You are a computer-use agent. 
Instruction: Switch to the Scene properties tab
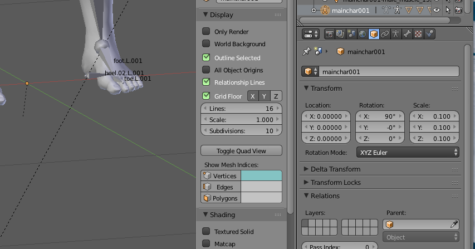click(351, 34)
